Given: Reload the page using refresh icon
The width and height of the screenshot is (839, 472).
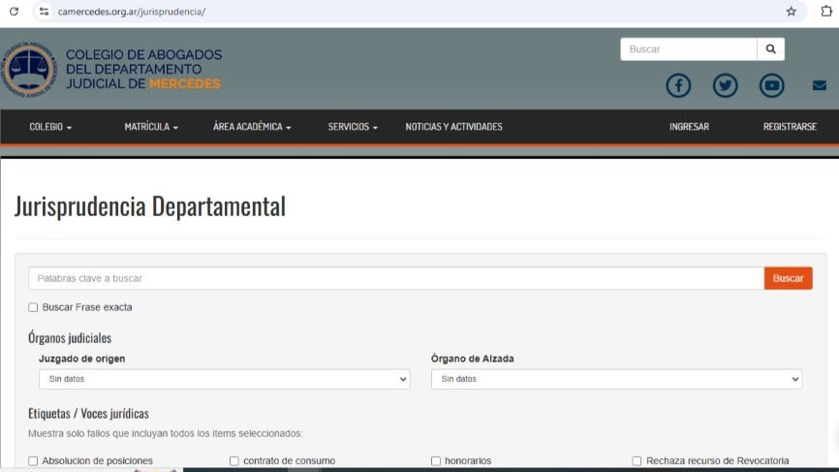Looking at the screenshot, I should pyautogui.click(x=14, y=12).
